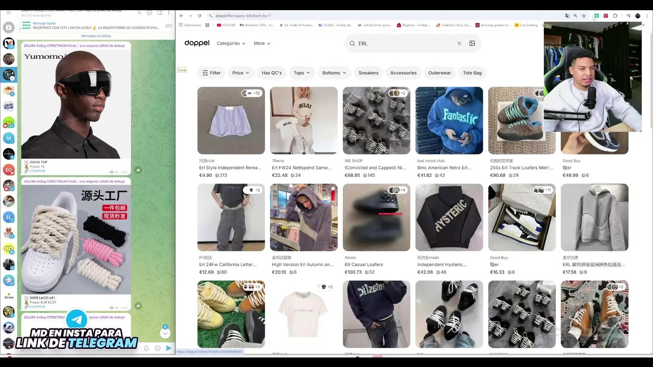Open the FindQC bookmark
This screenshot has width=653, height=367.
pos(335,25)
